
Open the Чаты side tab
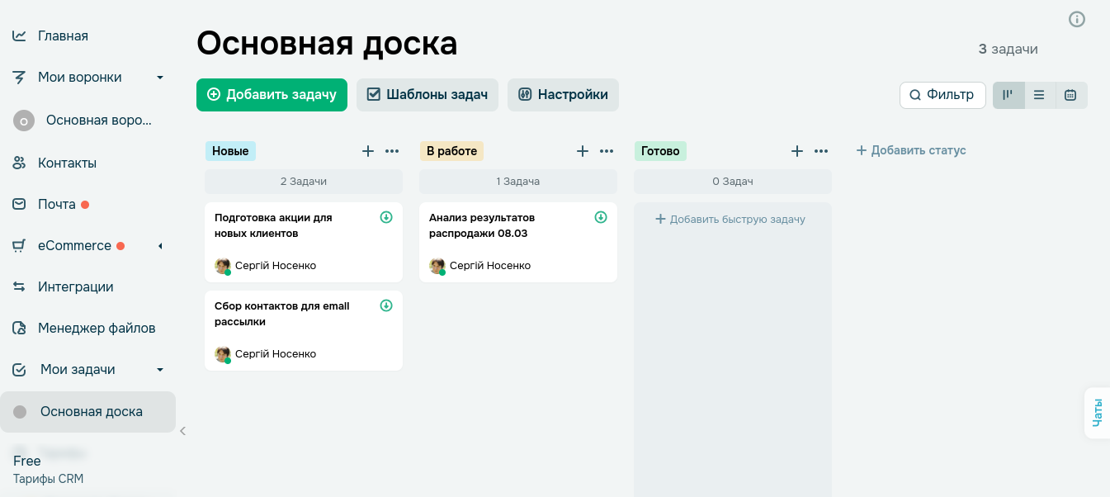pos(1098,413)
